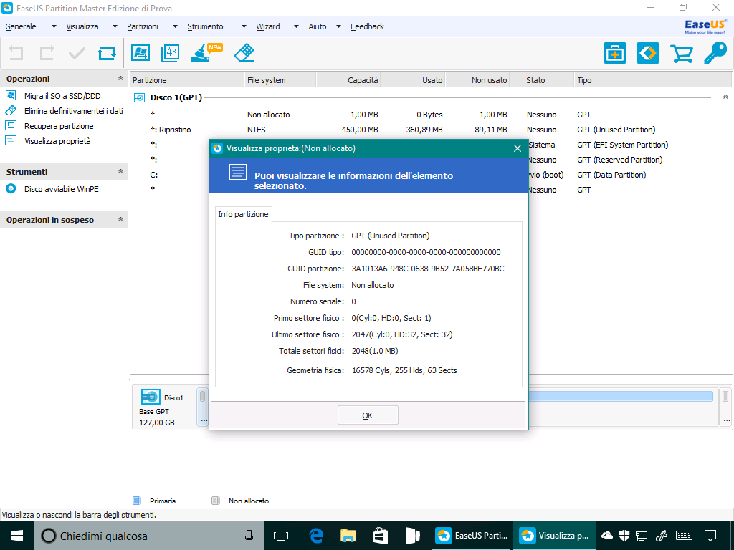Click OK in the properties dialog
The height and width of the screenshot is (550, 734).
point(368,415)
